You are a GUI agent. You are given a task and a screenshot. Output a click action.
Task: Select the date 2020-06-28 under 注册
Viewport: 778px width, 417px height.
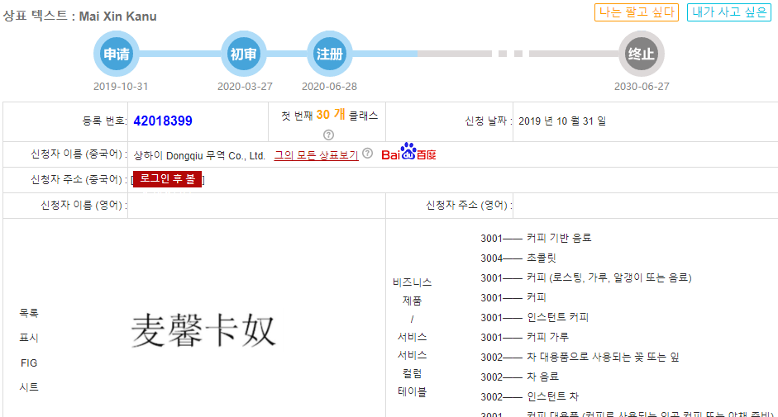point(329,86)
